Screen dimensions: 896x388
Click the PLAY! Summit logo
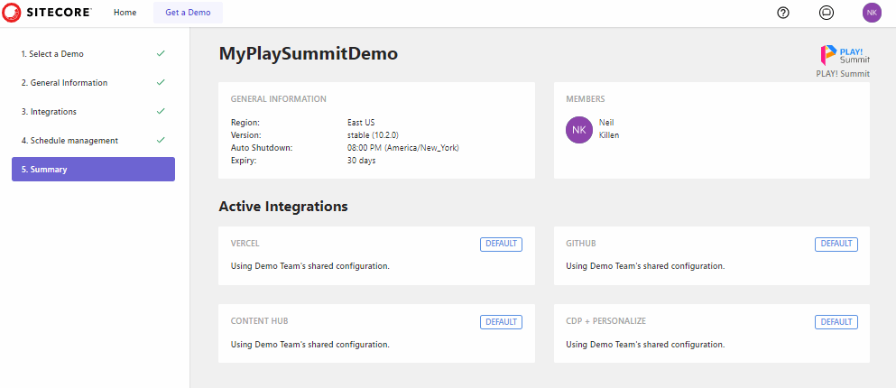coord(844,55)
